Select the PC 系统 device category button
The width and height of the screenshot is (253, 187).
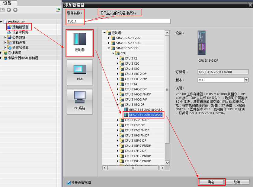[x=80, y=102]
